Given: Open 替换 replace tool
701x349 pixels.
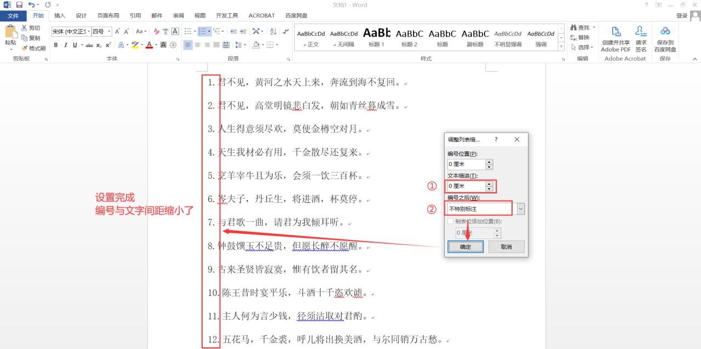Looking at the screenshot, I should pos(580,37).
